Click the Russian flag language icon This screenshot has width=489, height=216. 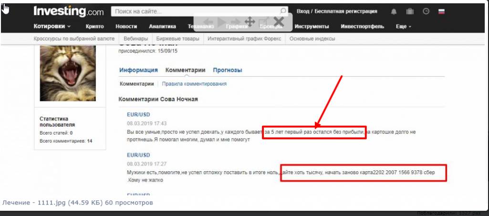point(441,11)
